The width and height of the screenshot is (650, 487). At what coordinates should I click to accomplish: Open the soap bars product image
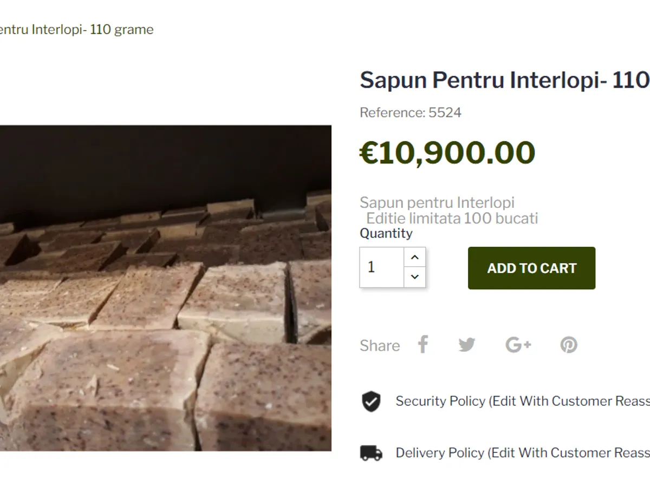tap(165, 288)
